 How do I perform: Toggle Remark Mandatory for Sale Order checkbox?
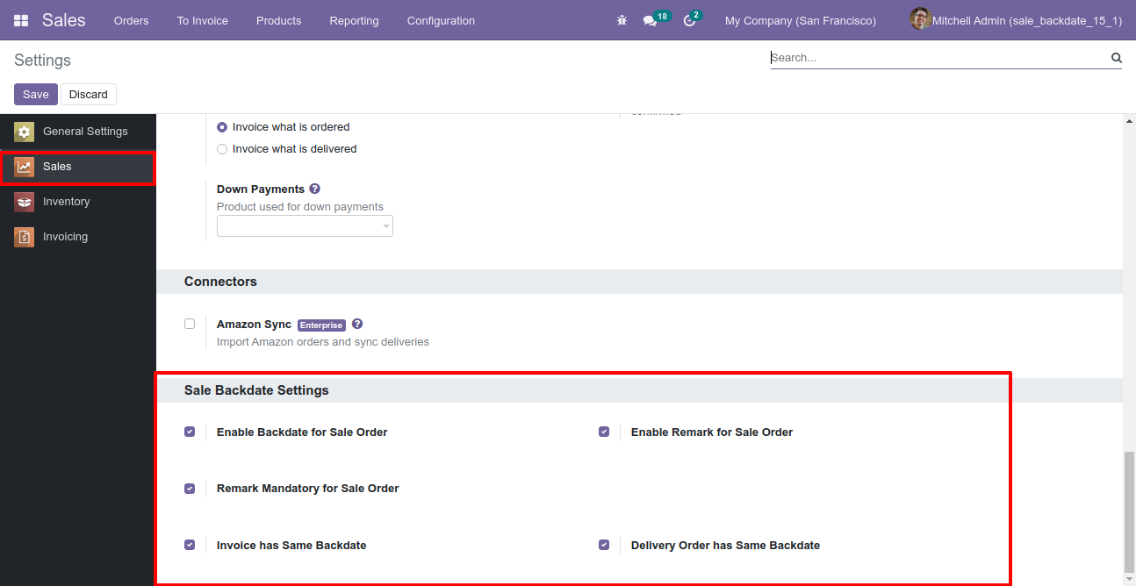point(190,489)
